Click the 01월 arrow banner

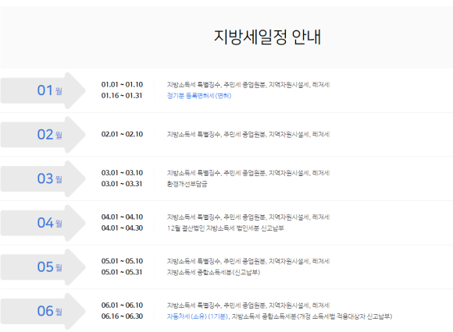[x=43, y=90]
